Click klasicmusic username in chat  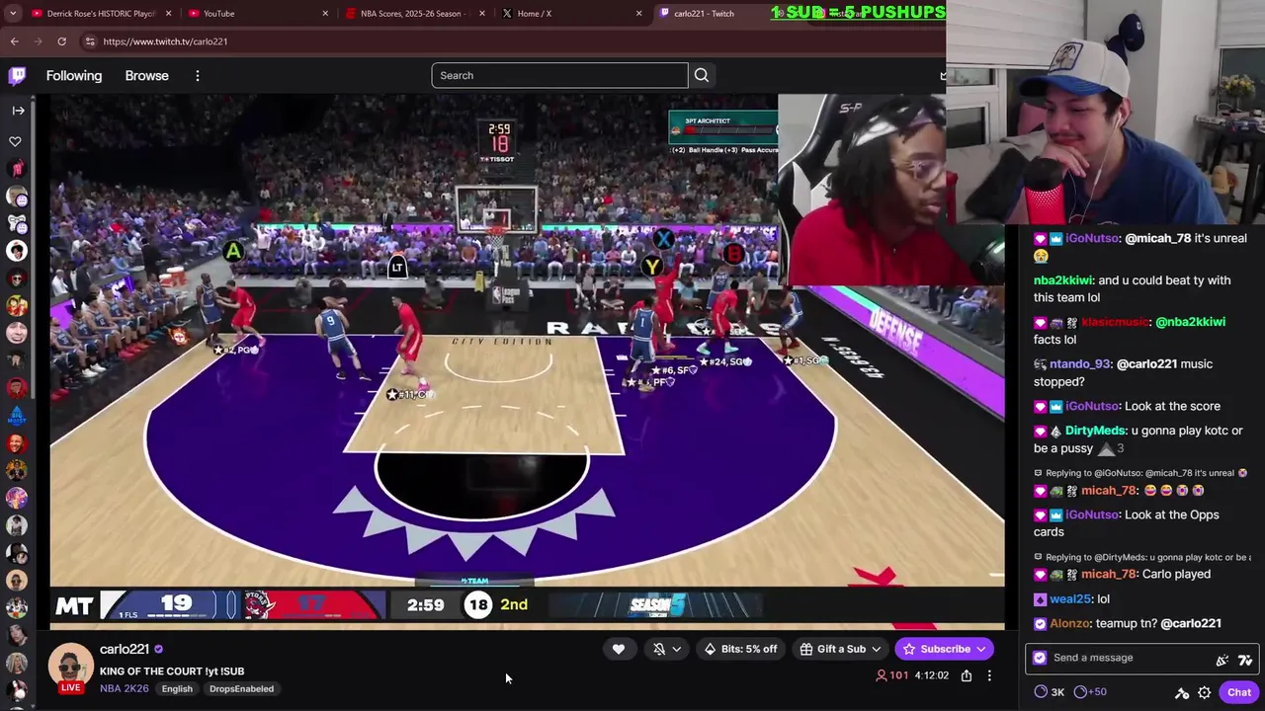[1116, 322]
